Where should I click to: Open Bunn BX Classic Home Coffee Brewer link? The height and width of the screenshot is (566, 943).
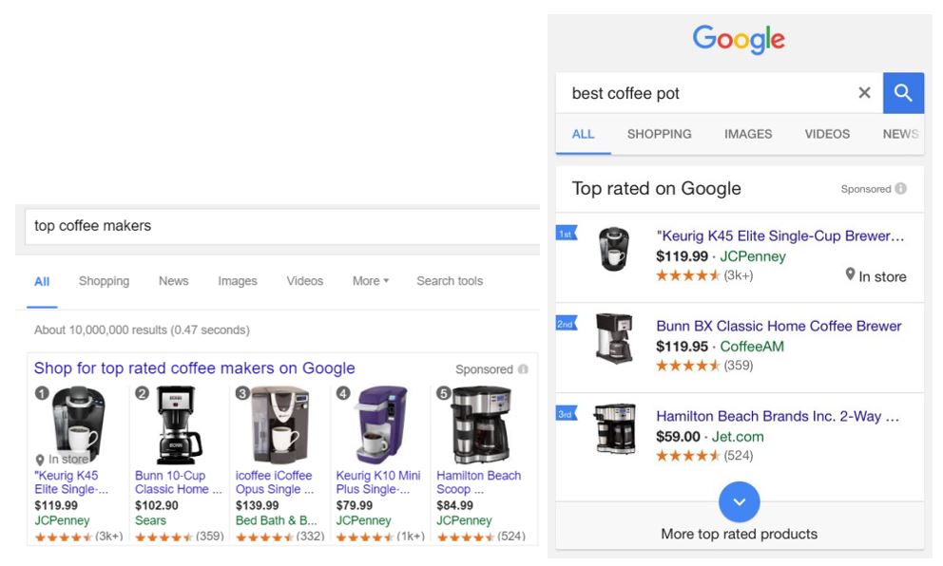click(x=779, y=327)
